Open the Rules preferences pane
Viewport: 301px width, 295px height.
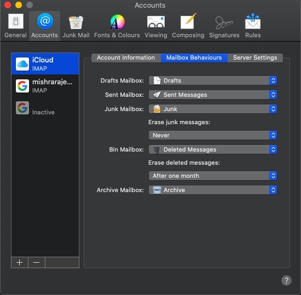(x=253, y=26)
